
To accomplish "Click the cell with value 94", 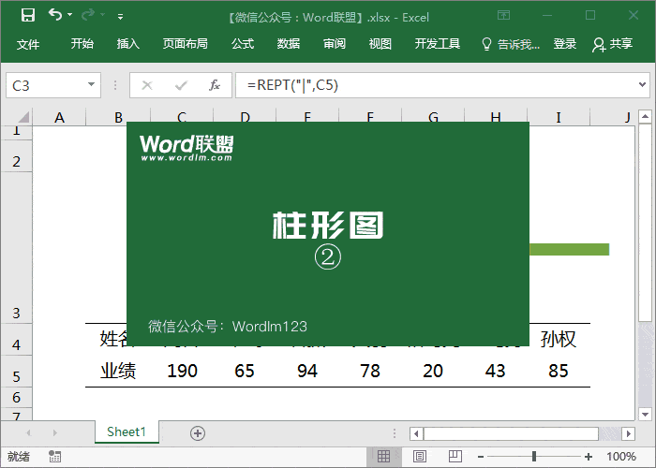I will (x=307, y=371).
